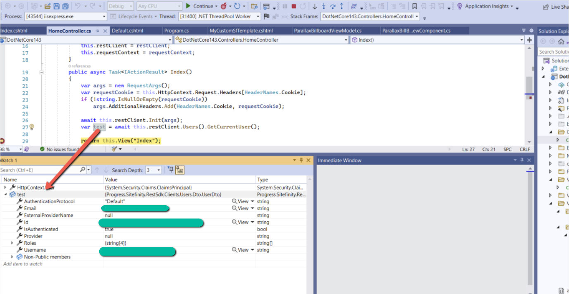569x294 pixels.
Task: Expand Non-Public members watch row
Action: (12, 257)
